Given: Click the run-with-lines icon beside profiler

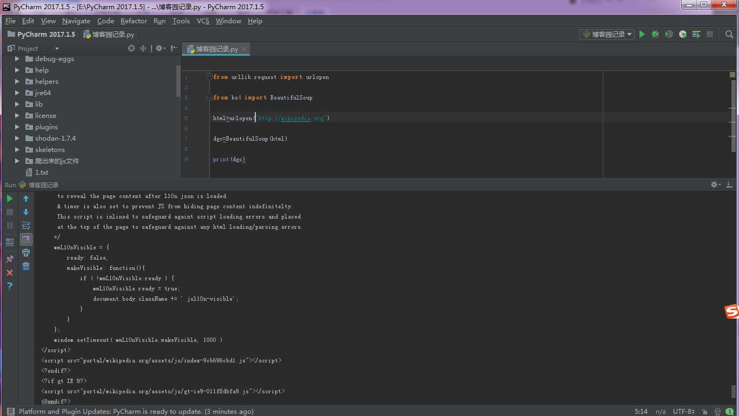Looking at the screenshot, I should pos(696,34).
